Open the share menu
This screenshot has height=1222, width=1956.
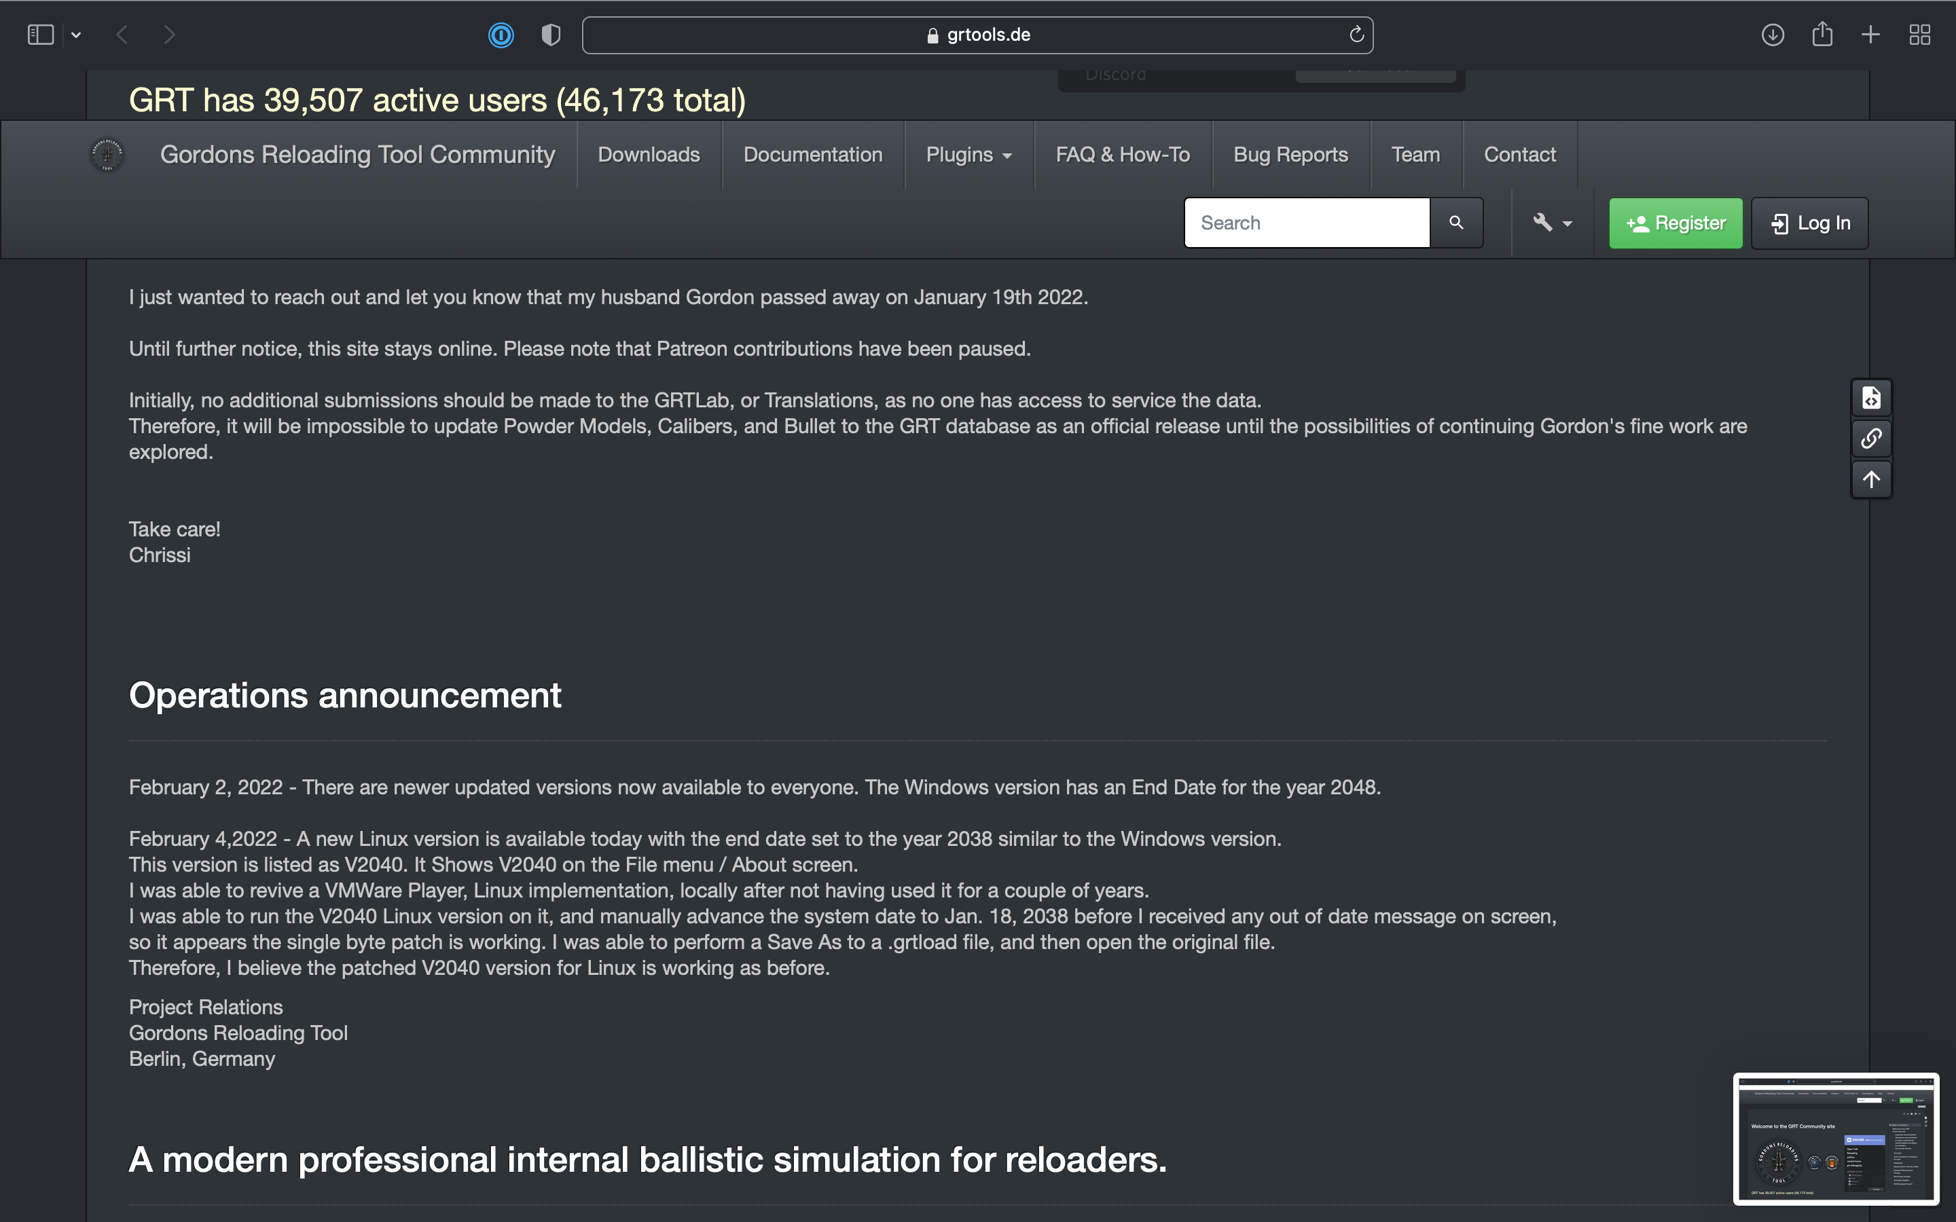coord(1822,34)
